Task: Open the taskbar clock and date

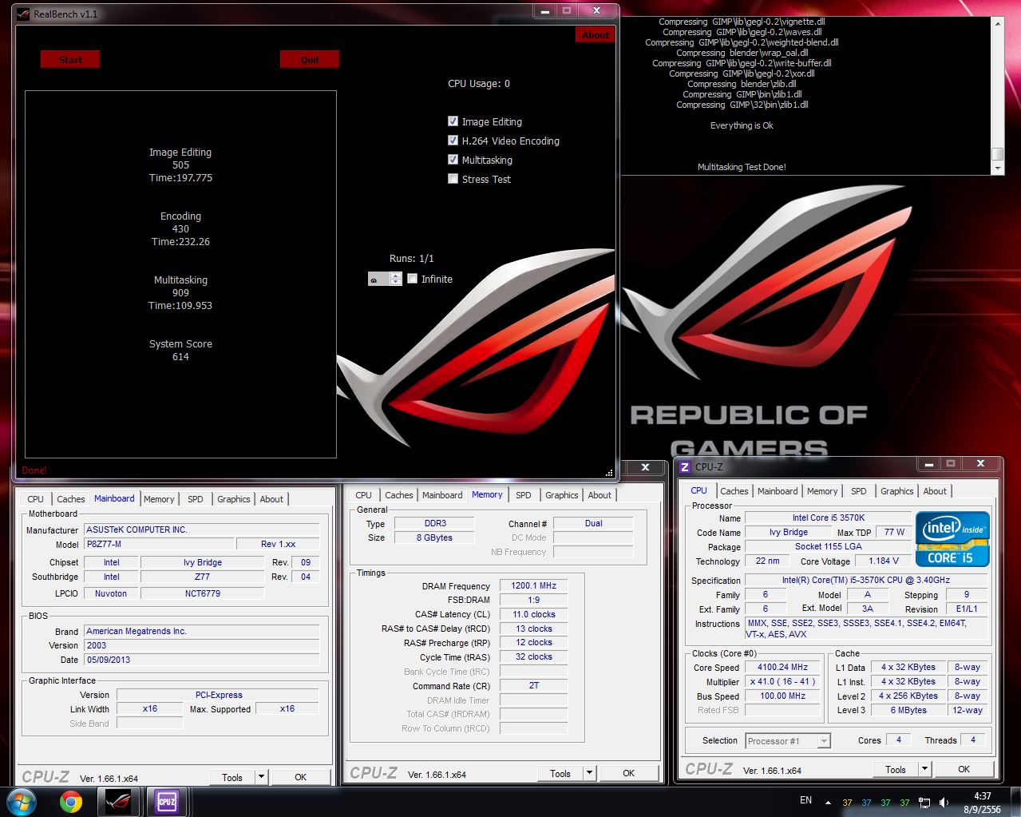Action: pyautogui.click(x=983, y=803)
